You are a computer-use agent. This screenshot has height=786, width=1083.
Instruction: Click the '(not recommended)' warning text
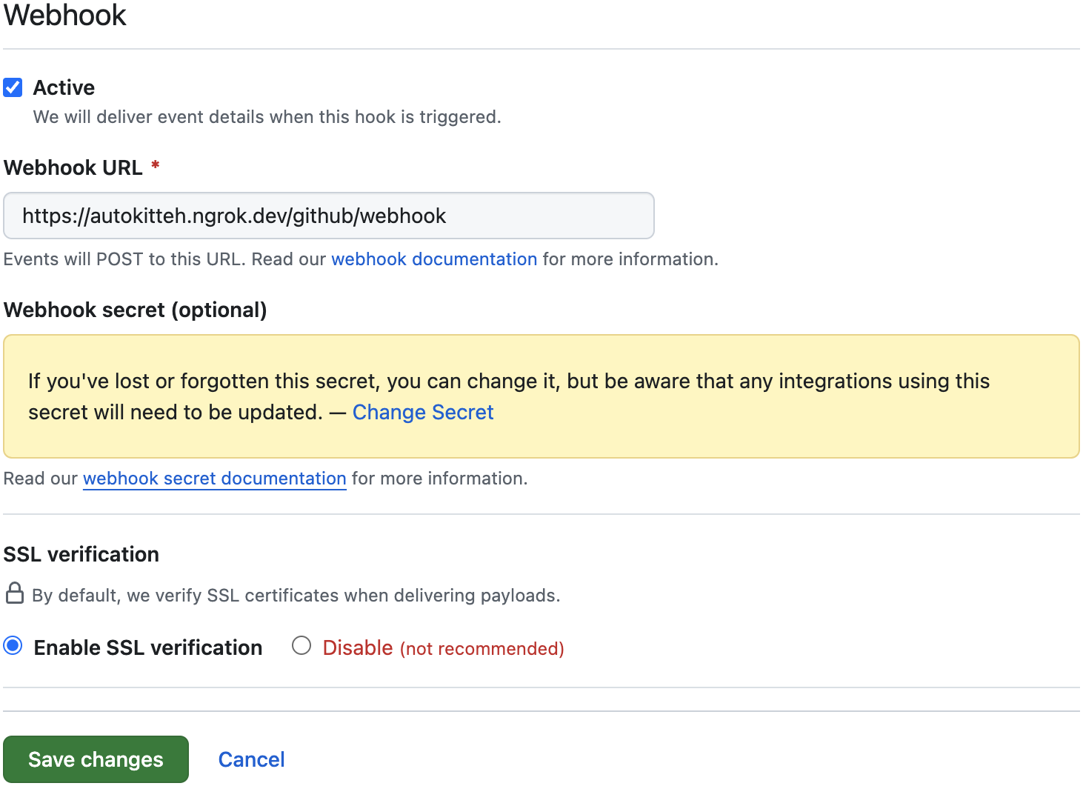[482, 649]
